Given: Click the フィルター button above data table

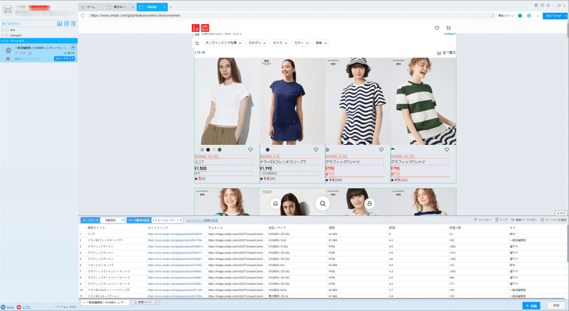Looking at the screenshot, I should [x=483, y=220].
